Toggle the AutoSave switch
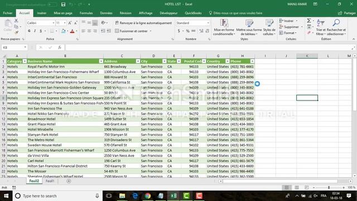The height and width of the screenshot is (201, 357). tap(52, 4)
